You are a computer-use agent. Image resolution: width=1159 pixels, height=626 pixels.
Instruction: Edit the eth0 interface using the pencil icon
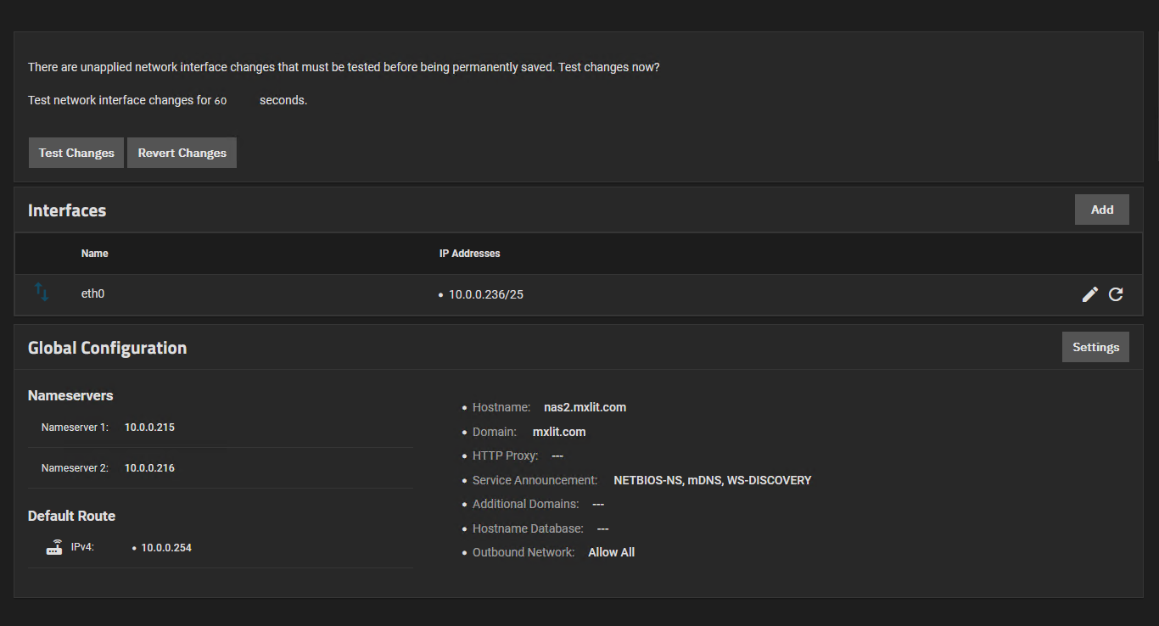coord(1089,293)
